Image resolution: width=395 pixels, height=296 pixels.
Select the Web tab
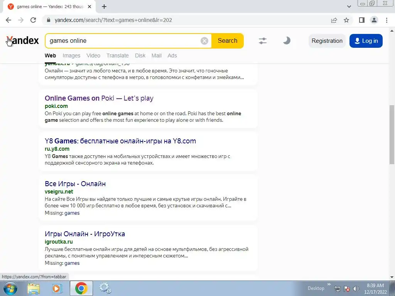(x=51, y=55)
